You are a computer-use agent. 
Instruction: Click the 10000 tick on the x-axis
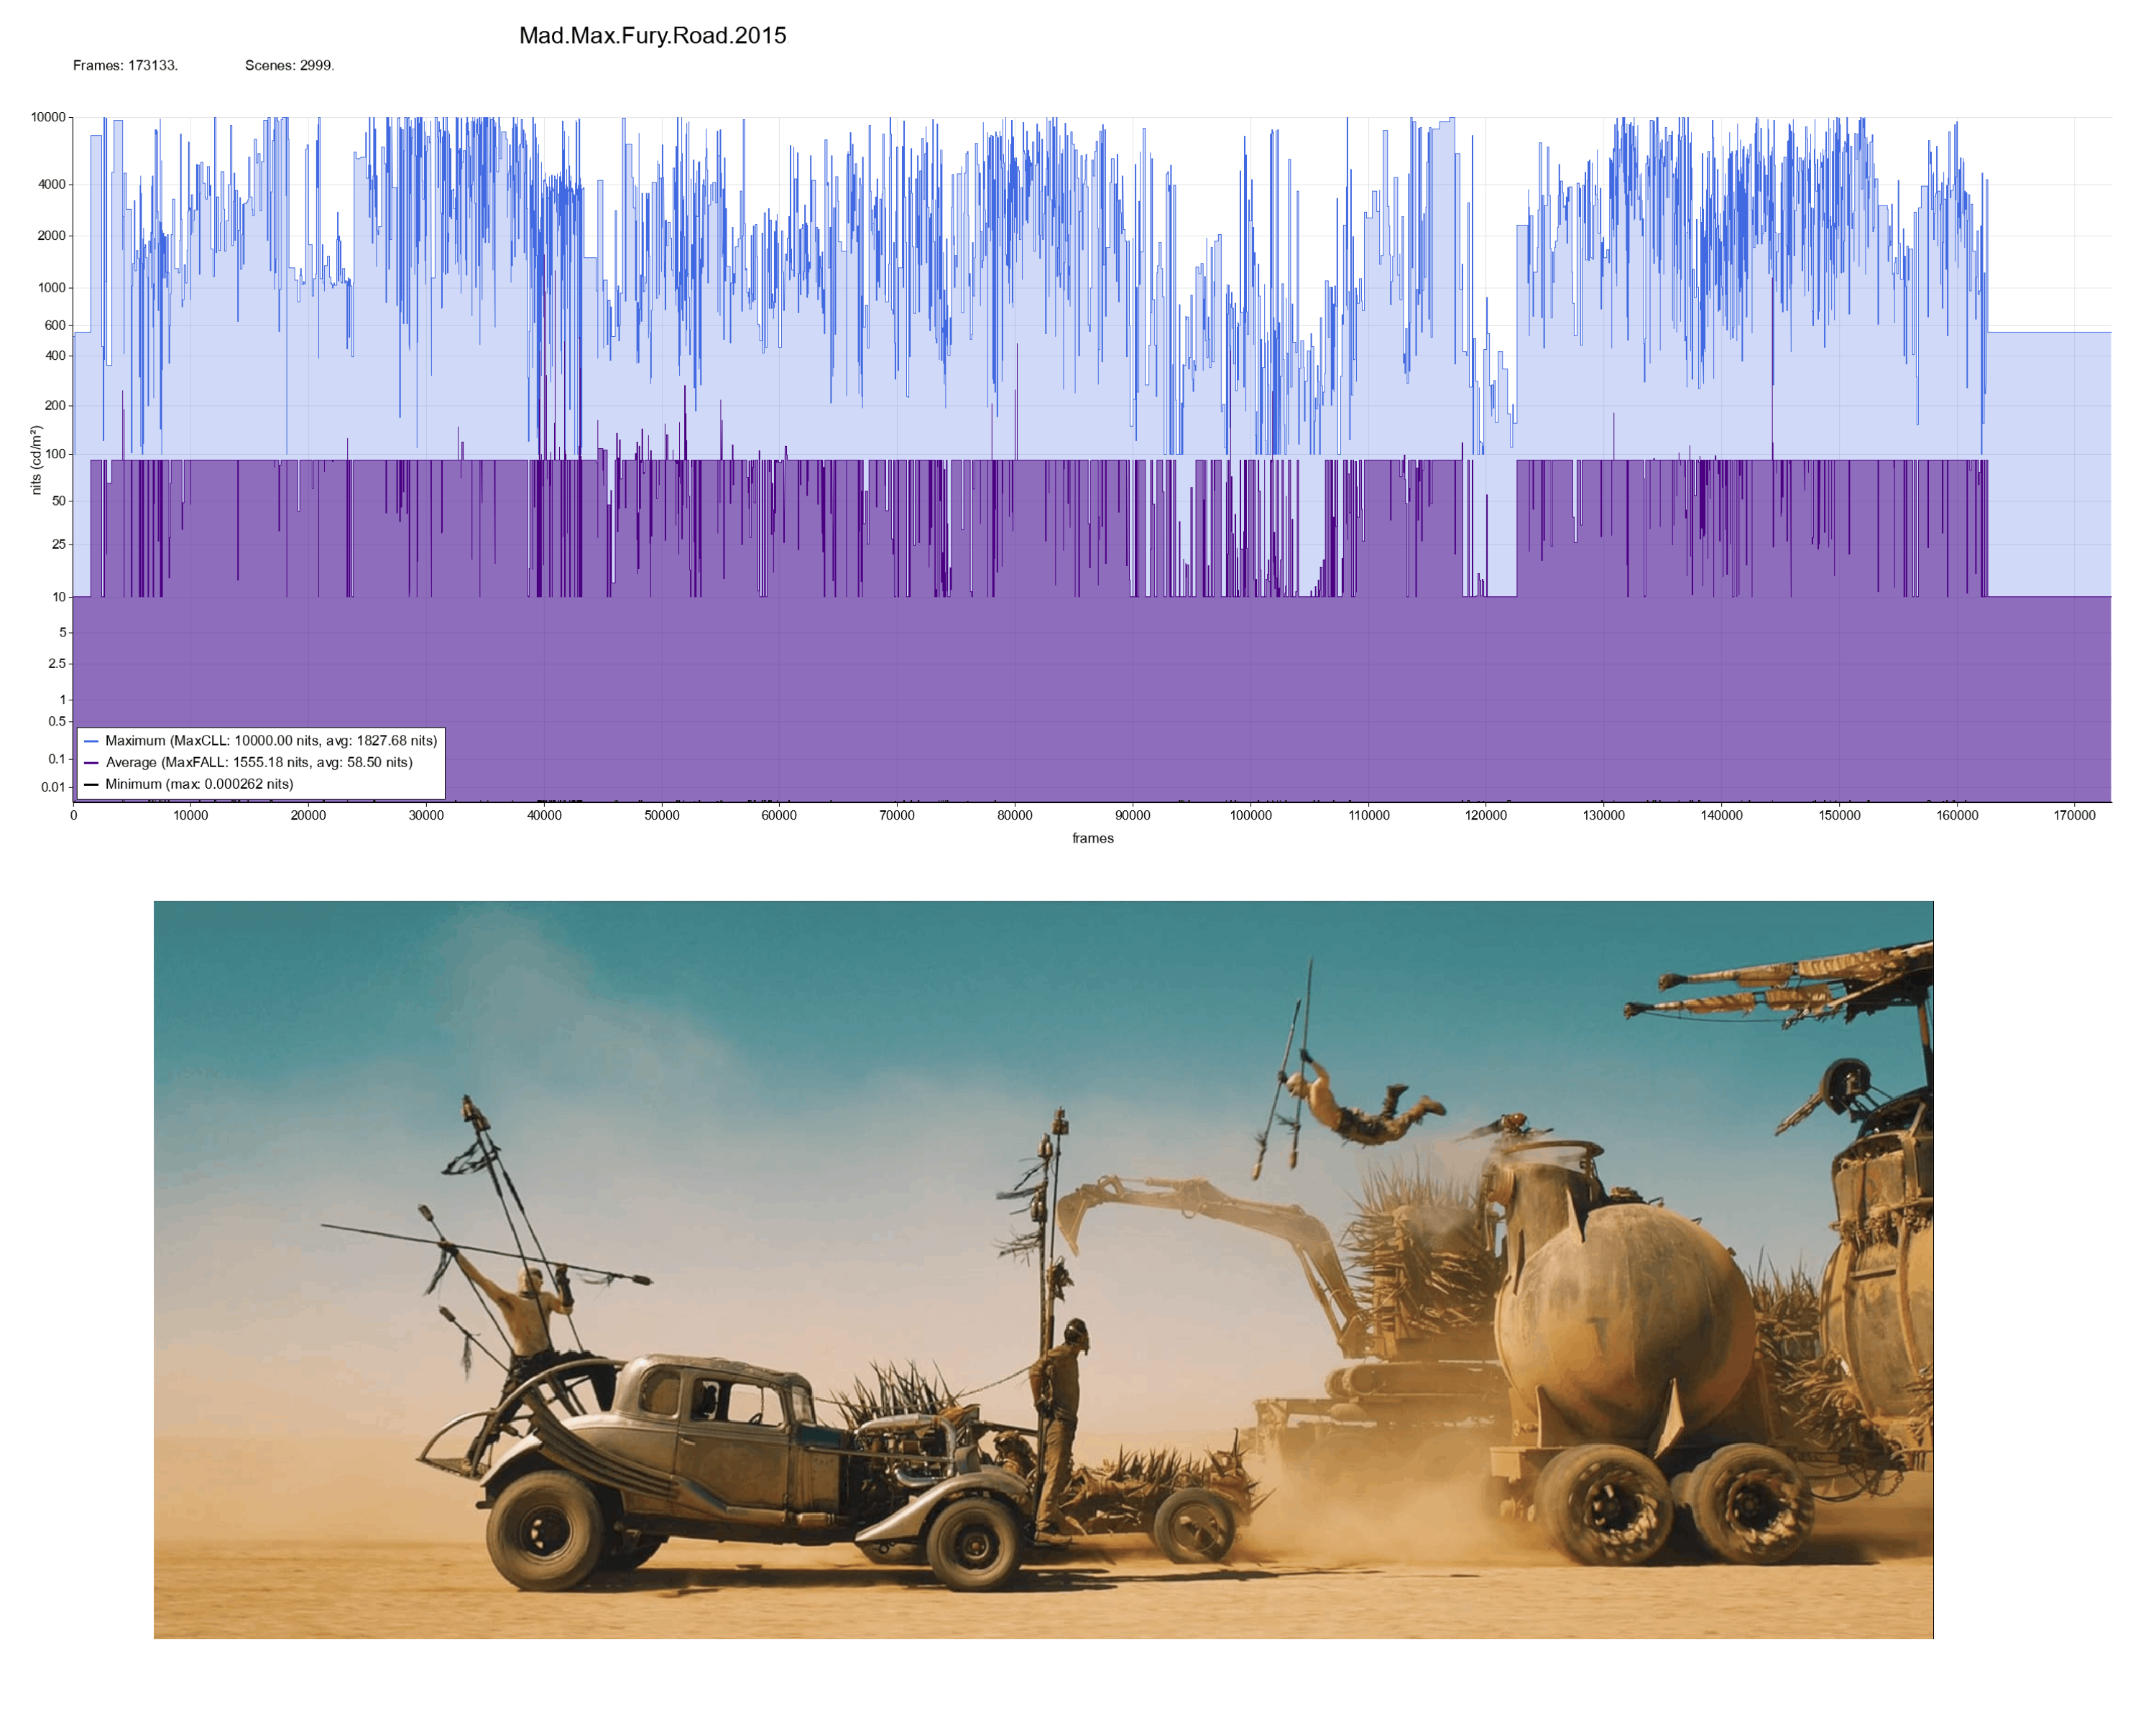(x=191, y=815)
